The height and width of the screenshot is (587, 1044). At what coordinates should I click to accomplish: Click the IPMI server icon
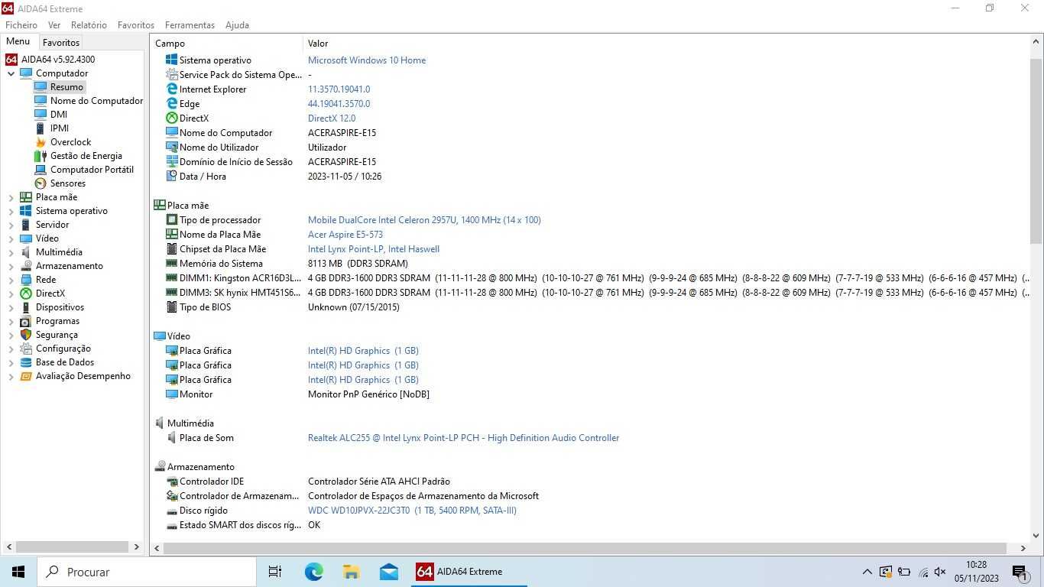pyautogui.click(x=41, y=128)
